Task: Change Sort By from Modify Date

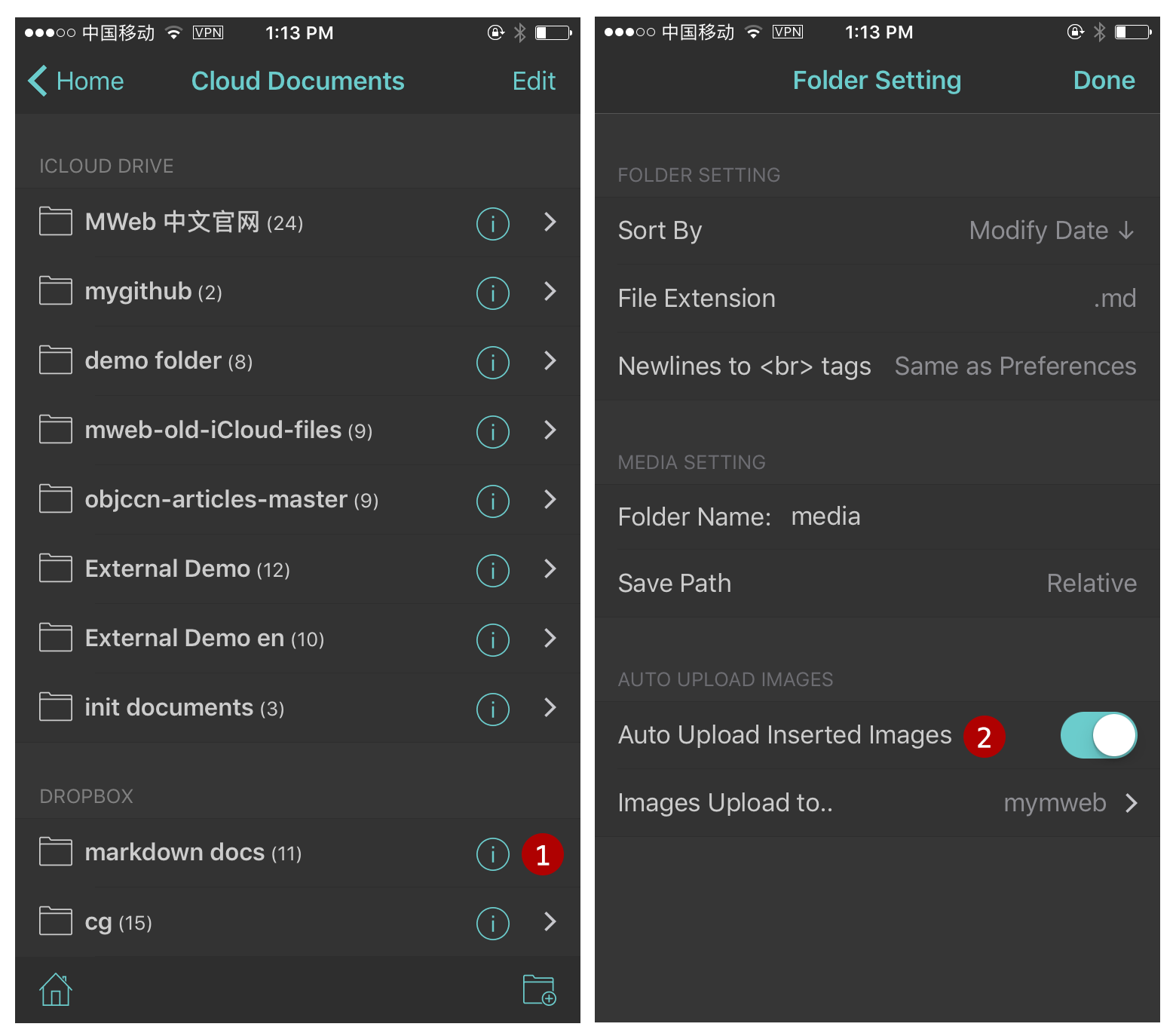Action: point(1052,231)
